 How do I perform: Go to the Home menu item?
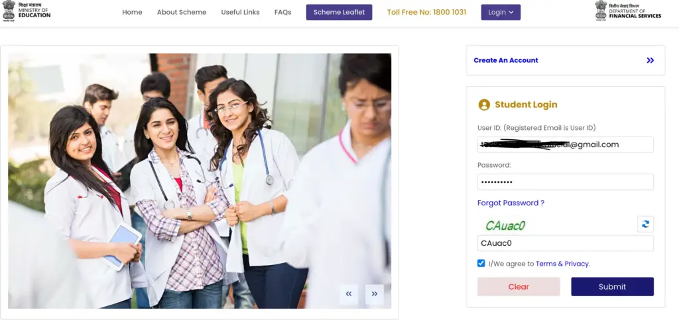(132, 12)
